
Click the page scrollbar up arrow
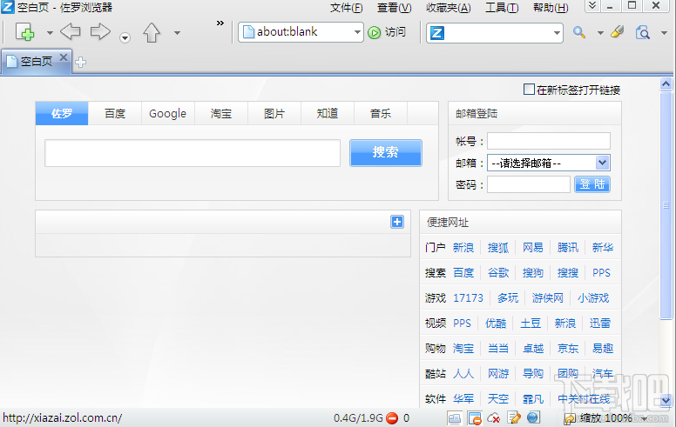666,84
